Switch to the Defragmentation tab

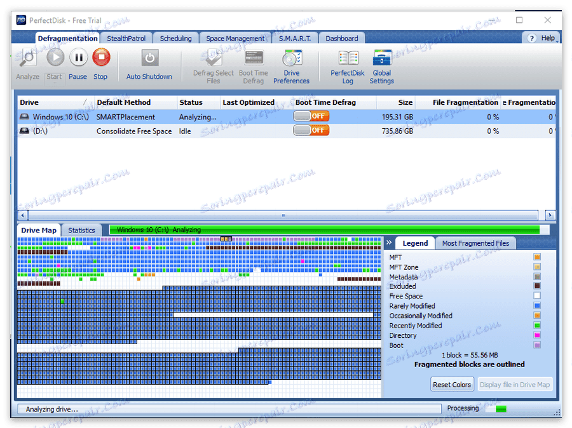point(67,38)
